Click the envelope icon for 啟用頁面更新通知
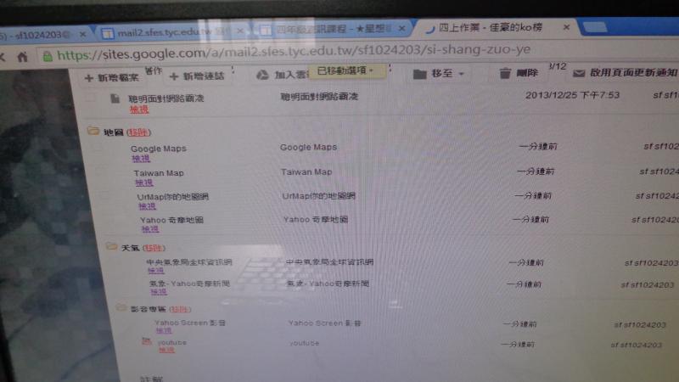 point(579,74)
